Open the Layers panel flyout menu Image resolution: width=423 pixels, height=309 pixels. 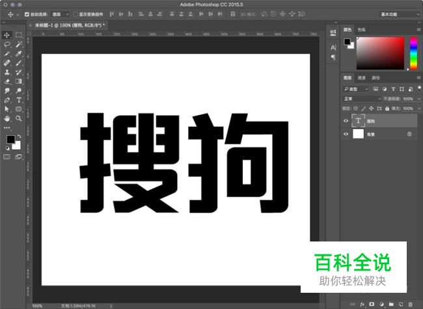point(418,78)
